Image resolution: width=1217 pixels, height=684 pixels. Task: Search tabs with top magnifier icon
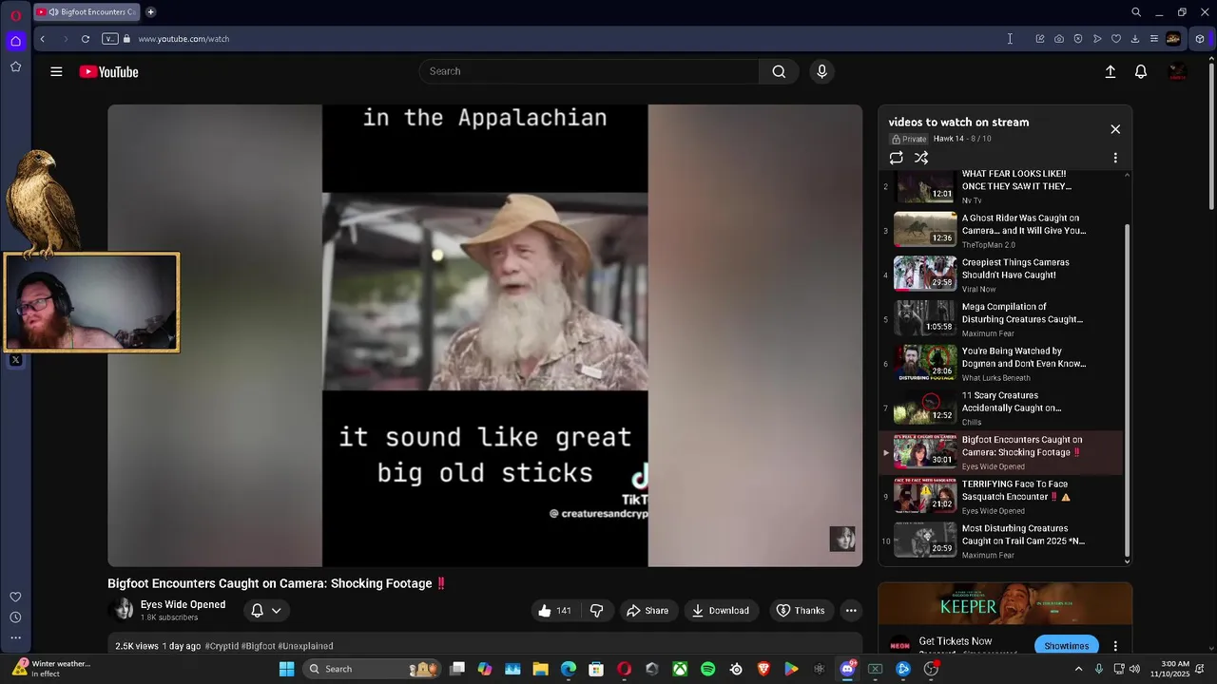coord(1136,12)
